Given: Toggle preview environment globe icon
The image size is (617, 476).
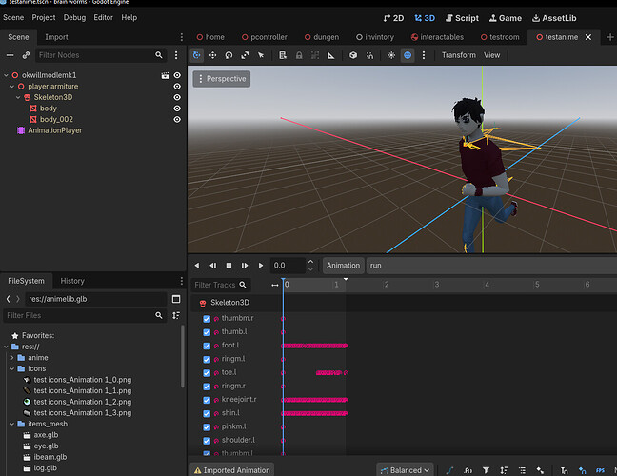Looking at the screenshot, I should point(408,55).
